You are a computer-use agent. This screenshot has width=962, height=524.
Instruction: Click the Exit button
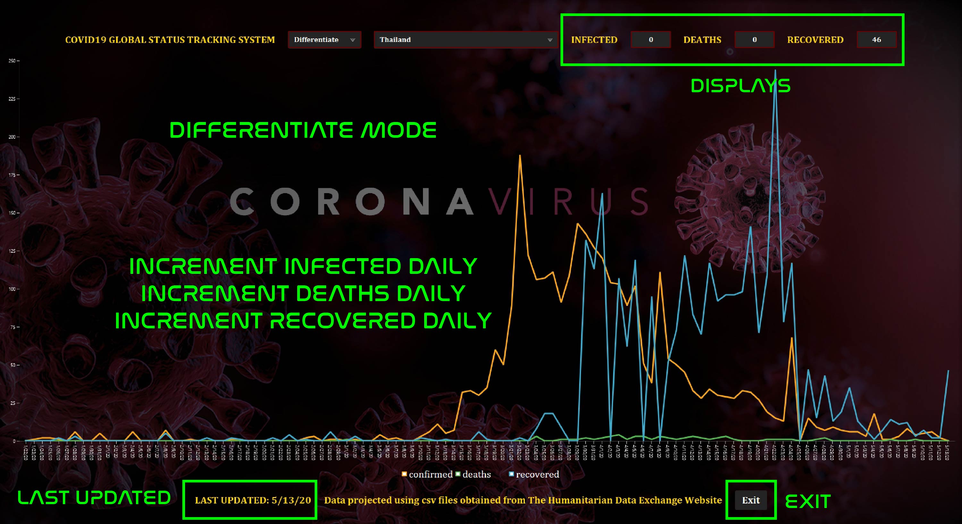tap(751, 500)
